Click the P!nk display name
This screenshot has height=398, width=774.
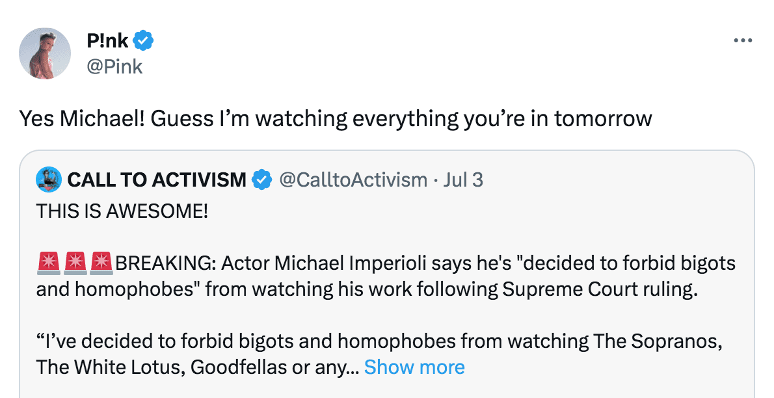(x=108, y=42)
